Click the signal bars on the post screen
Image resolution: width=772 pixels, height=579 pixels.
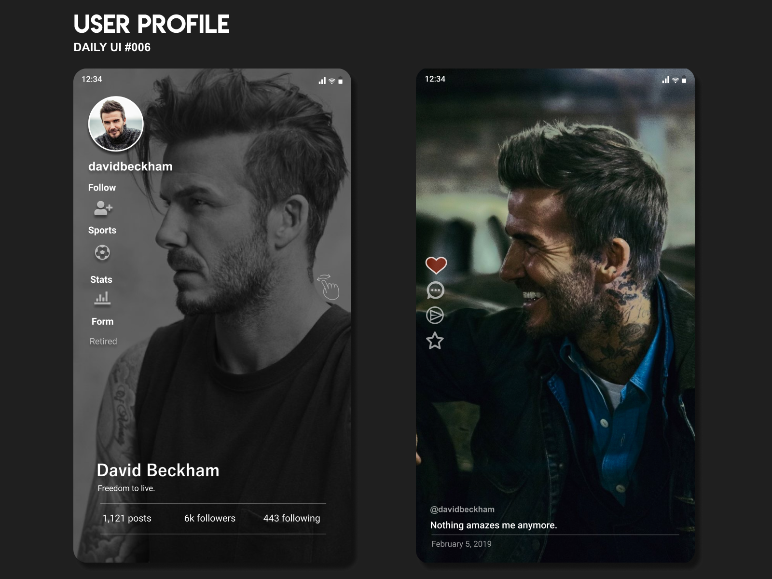pyautogui.click(x=666, y=80)
